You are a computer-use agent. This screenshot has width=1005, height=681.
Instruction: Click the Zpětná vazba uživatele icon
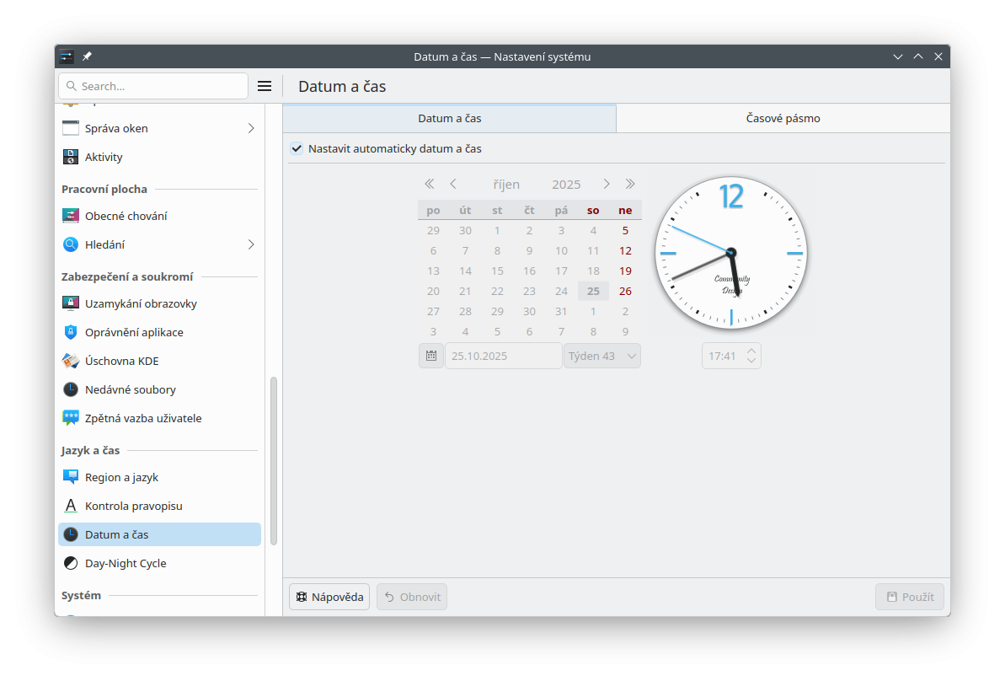[x=71, y=418]
